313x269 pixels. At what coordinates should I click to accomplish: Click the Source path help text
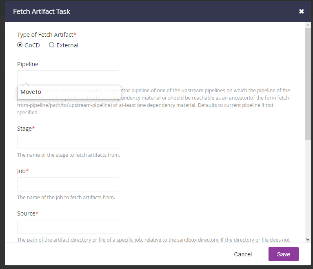153,240
